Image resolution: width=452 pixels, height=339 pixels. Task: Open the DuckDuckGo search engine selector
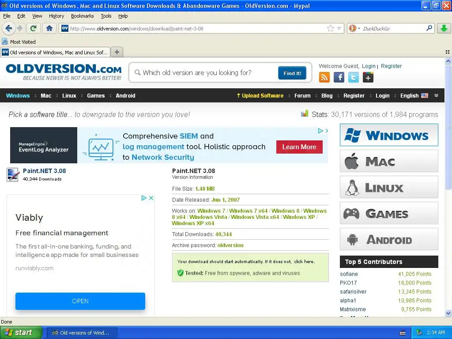(354, 28)
